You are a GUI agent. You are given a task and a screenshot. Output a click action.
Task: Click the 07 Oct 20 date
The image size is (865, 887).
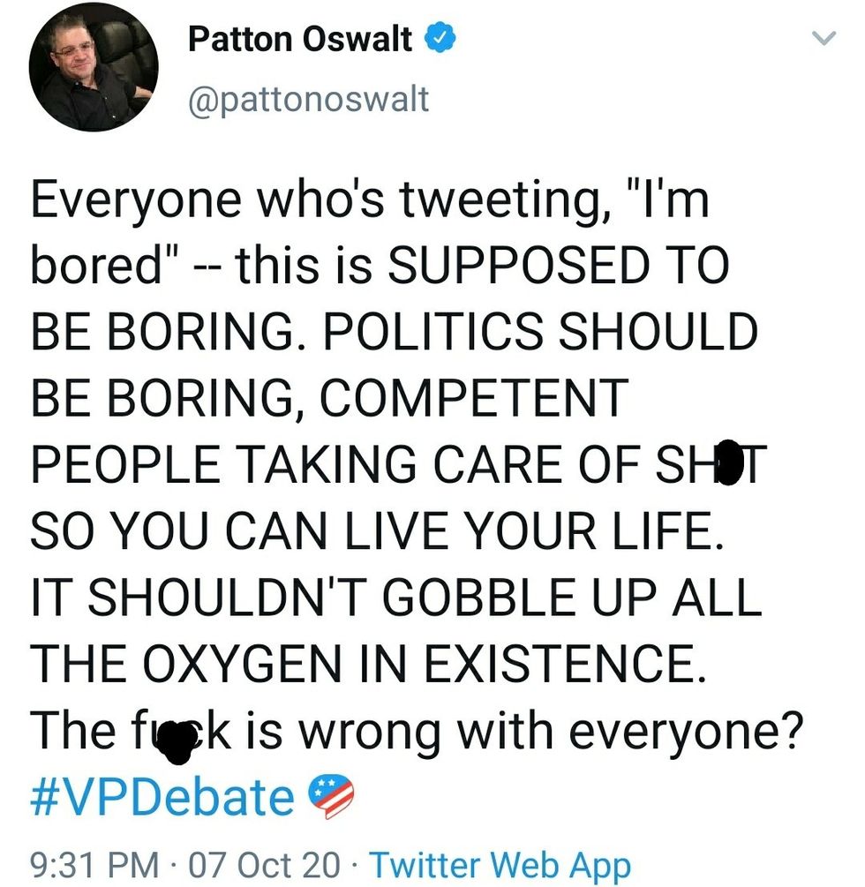(x=260, y=865)
